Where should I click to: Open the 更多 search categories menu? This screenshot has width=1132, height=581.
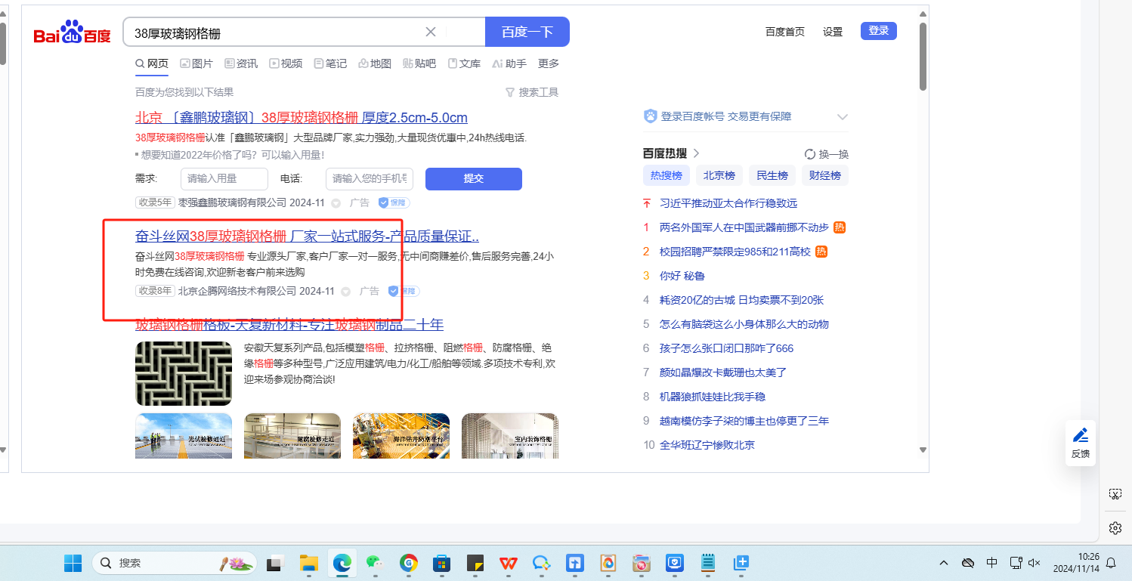[549, 63]
